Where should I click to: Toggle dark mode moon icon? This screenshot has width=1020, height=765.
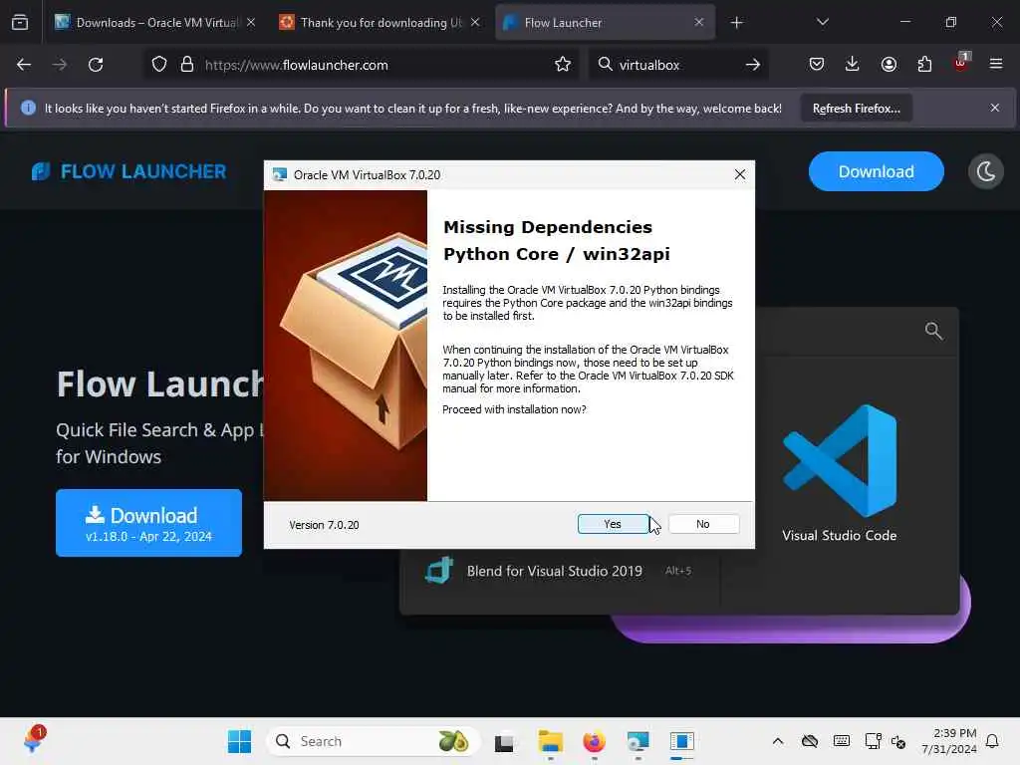(x=985, y=171)
